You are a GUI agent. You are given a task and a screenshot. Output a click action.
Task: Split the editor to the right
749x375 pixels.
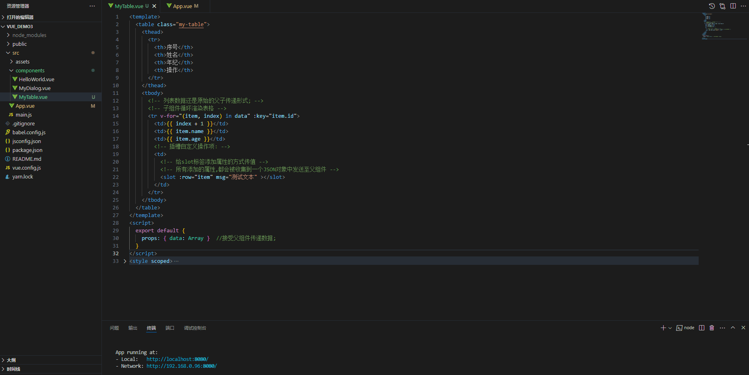point(733,6)
